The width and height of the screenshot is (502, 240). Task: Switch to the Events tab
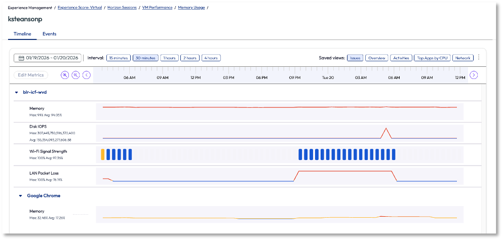(49, 34)
